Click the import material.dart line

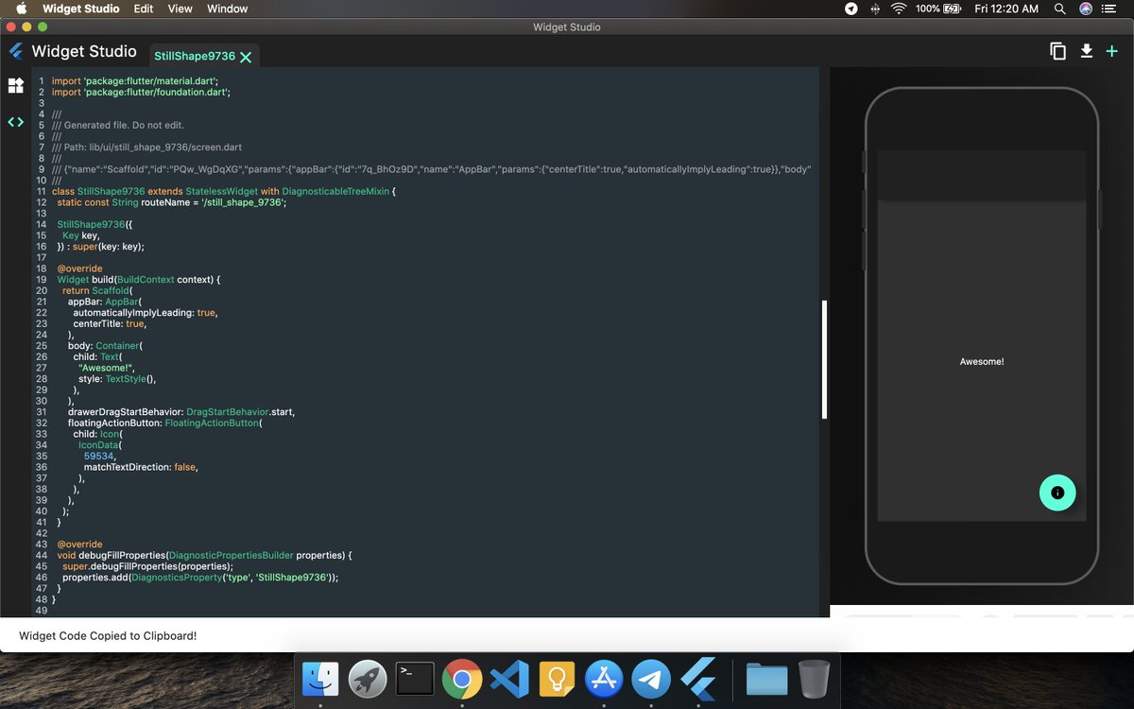135,80
